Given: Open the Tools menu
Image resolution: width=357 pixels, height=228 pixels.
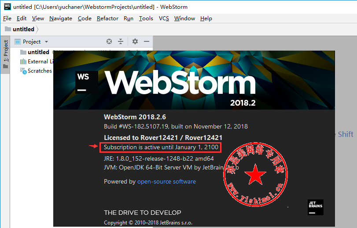Looking at the screenshot, I should pyautogui.click(x=146, y=18).
